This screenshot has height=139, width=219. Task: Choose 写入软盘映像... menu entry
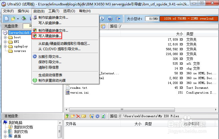pos(50,23)
